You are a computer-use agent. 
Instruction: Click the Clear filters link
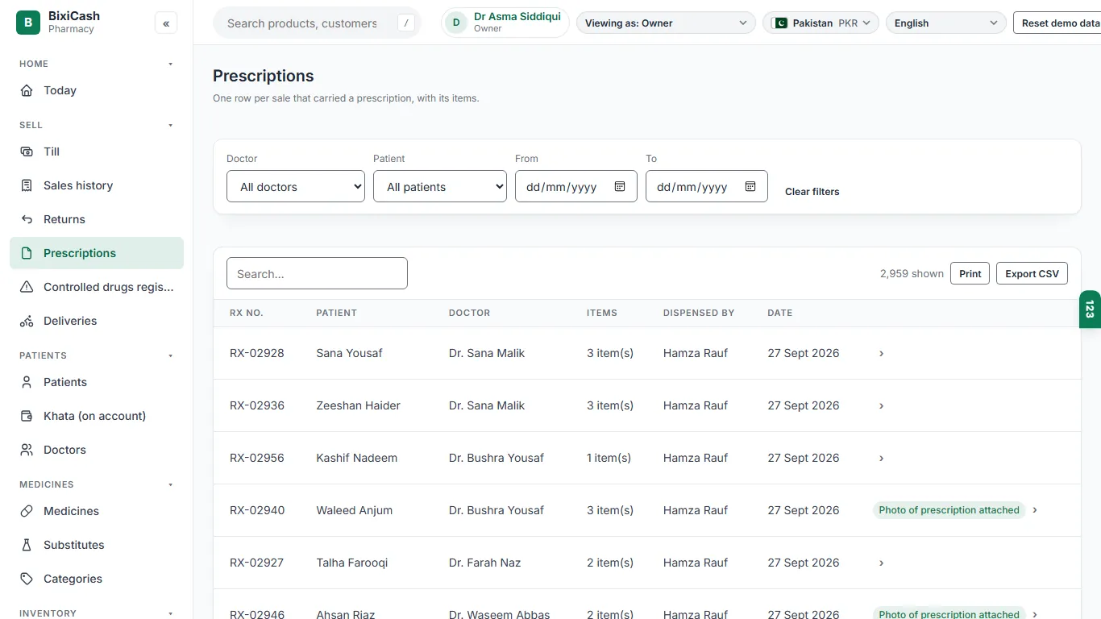[812, 192]
